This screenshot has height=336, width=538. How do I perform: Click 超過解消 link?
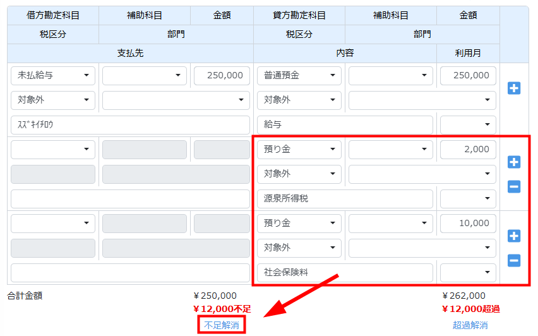(470, 325)
